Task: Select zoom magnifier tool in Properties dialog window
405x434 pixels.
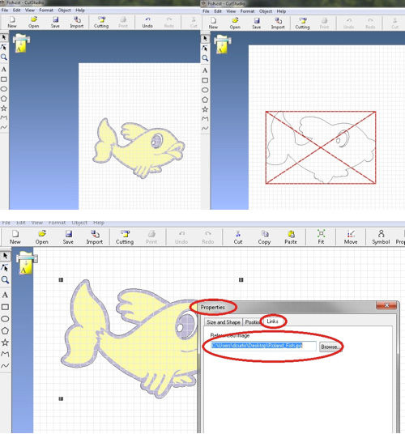Action: click(5, 280)
